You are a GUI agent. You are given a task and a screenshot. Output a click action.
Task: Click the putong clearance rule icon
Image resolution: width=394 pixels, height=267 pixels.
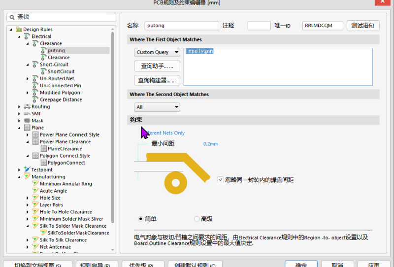pos(43,50)
